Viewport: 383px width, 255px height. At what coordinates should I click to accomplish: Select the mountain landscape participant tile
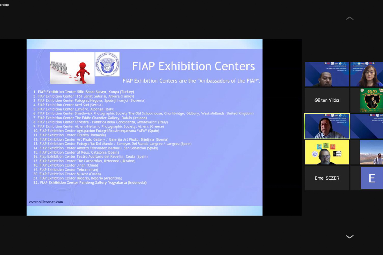[x=371, y=152]
